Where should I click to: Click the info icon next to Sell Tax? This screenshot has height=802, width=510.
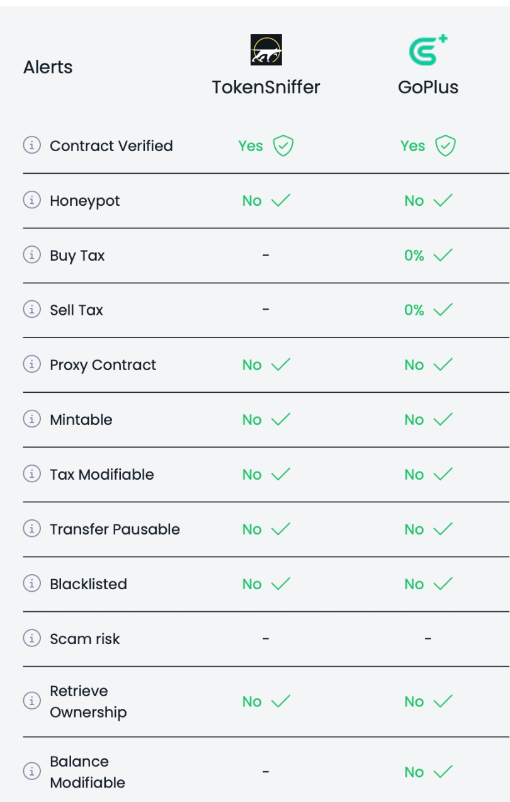[x=31, y=310]
